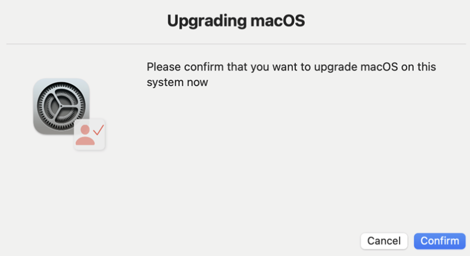Click the blue Confirm button label

coord(439,241)
